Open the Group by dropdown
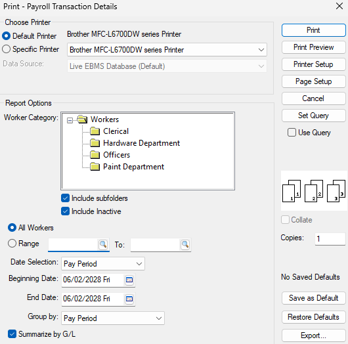348x344 pixels. [x=113, y=318]
